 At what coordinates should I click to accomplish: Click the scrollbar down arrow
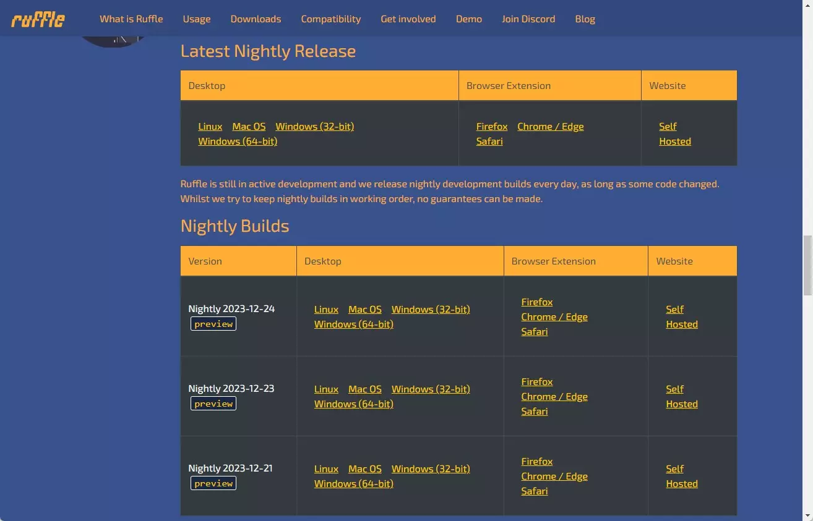(807, 515)
